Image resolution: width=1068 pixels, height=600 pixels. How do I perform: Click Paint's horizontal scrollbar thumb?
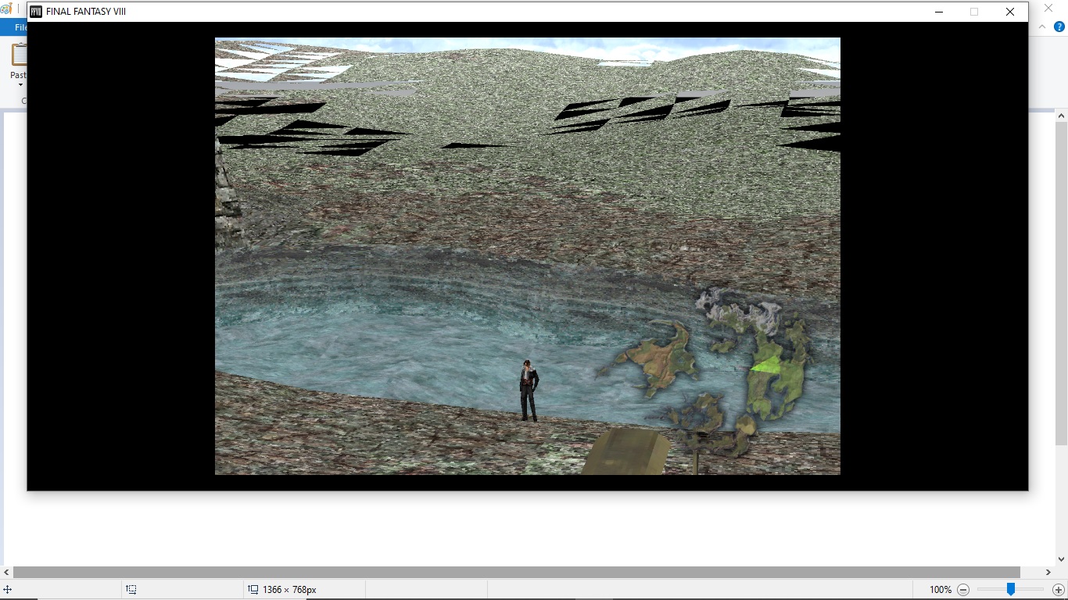click(x=517, y=573)
